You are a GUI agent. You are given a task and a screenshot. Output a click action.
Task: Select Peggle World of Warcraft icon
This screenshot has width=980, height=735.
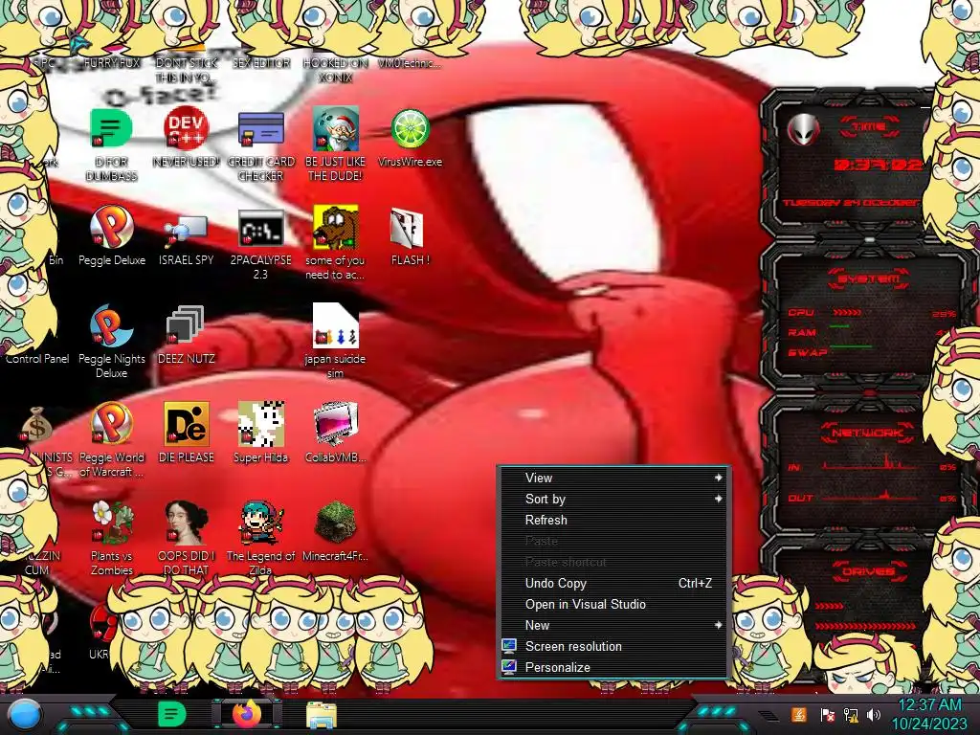pyautogui.click(x=111, y=424)
